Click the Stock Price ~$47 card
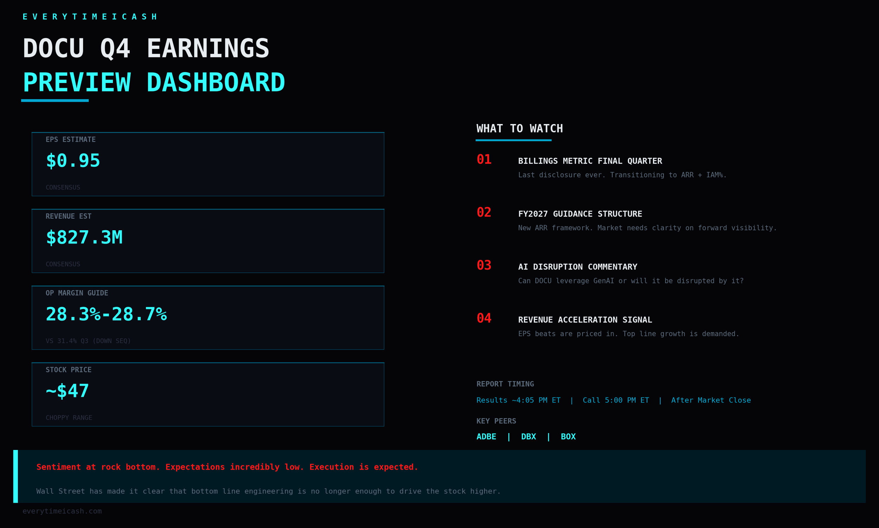This screenshot has width=879, height=528. pos(208,394)
